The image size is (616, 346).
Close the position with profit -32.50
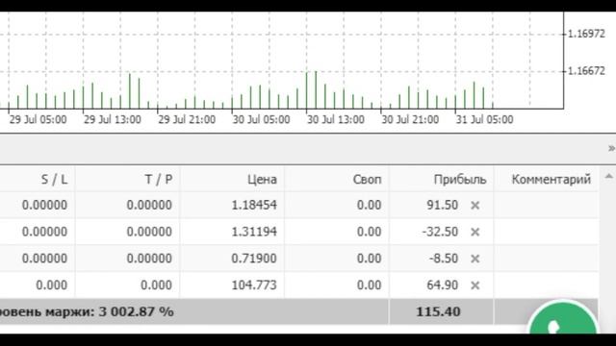(475, 232)
